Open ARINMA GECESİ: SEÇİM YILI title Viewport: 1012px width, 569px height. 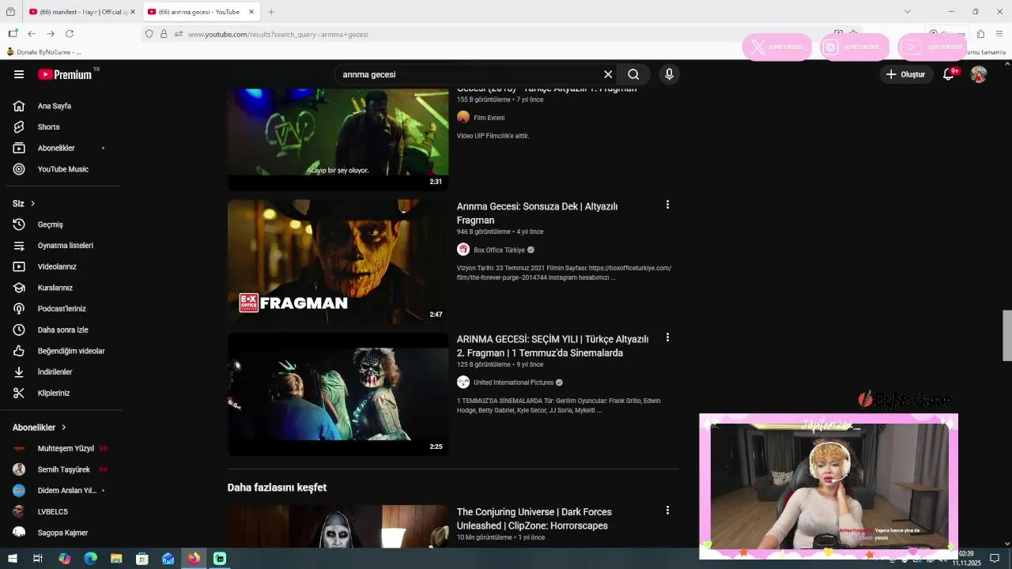pyautogui.click(x=553, y=346)
